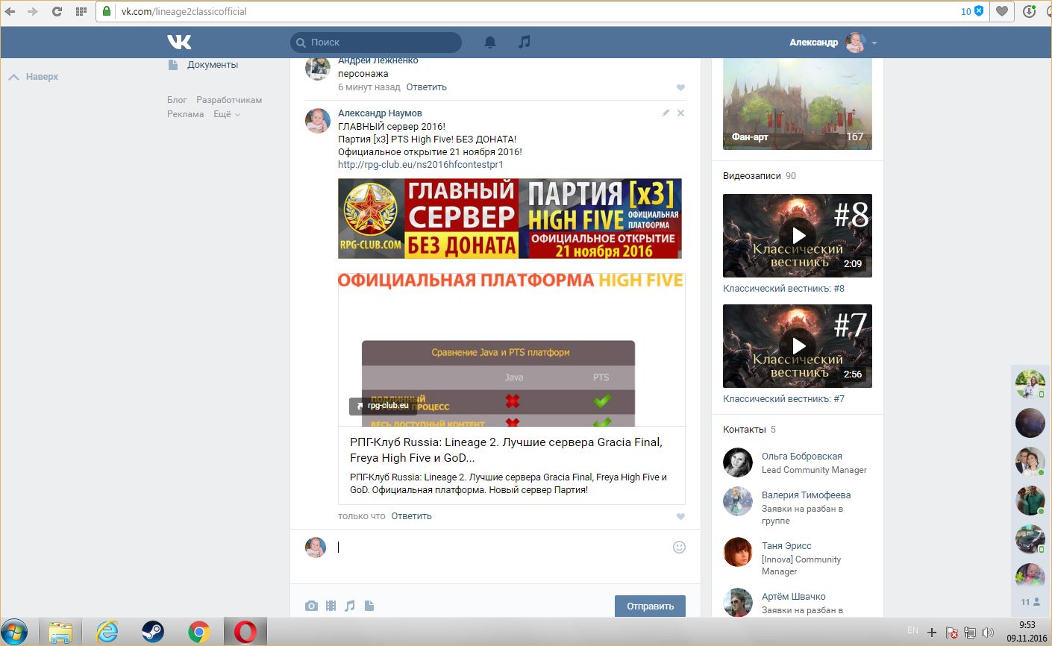Viewport: 1052px width, 646px height.
Task: Attach a photo with camera icon
Action: click(x=311, y=606)
